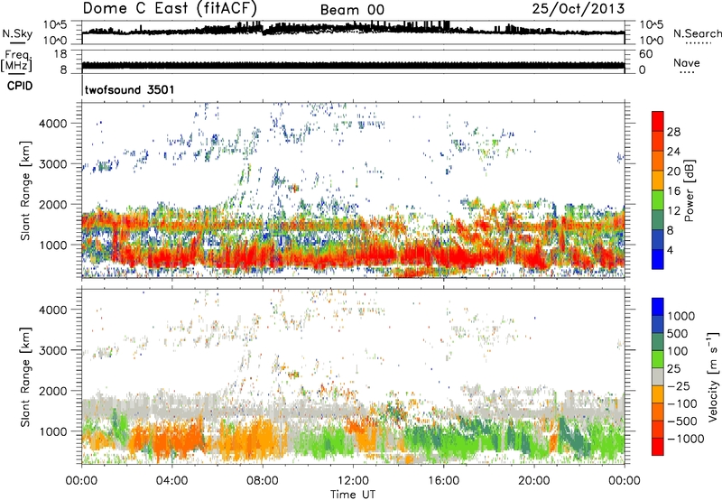This screenshot has width=722, height=500.
Task: Click the "Nave" legend label
Action: (687, 62)
